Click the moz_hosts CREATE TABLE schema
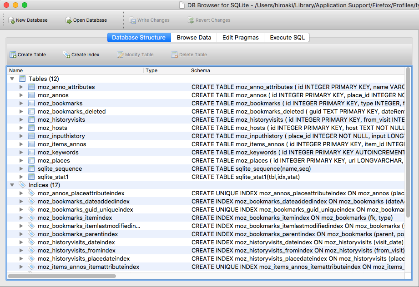This screenshot has width=419, height=287. (298, 128)
